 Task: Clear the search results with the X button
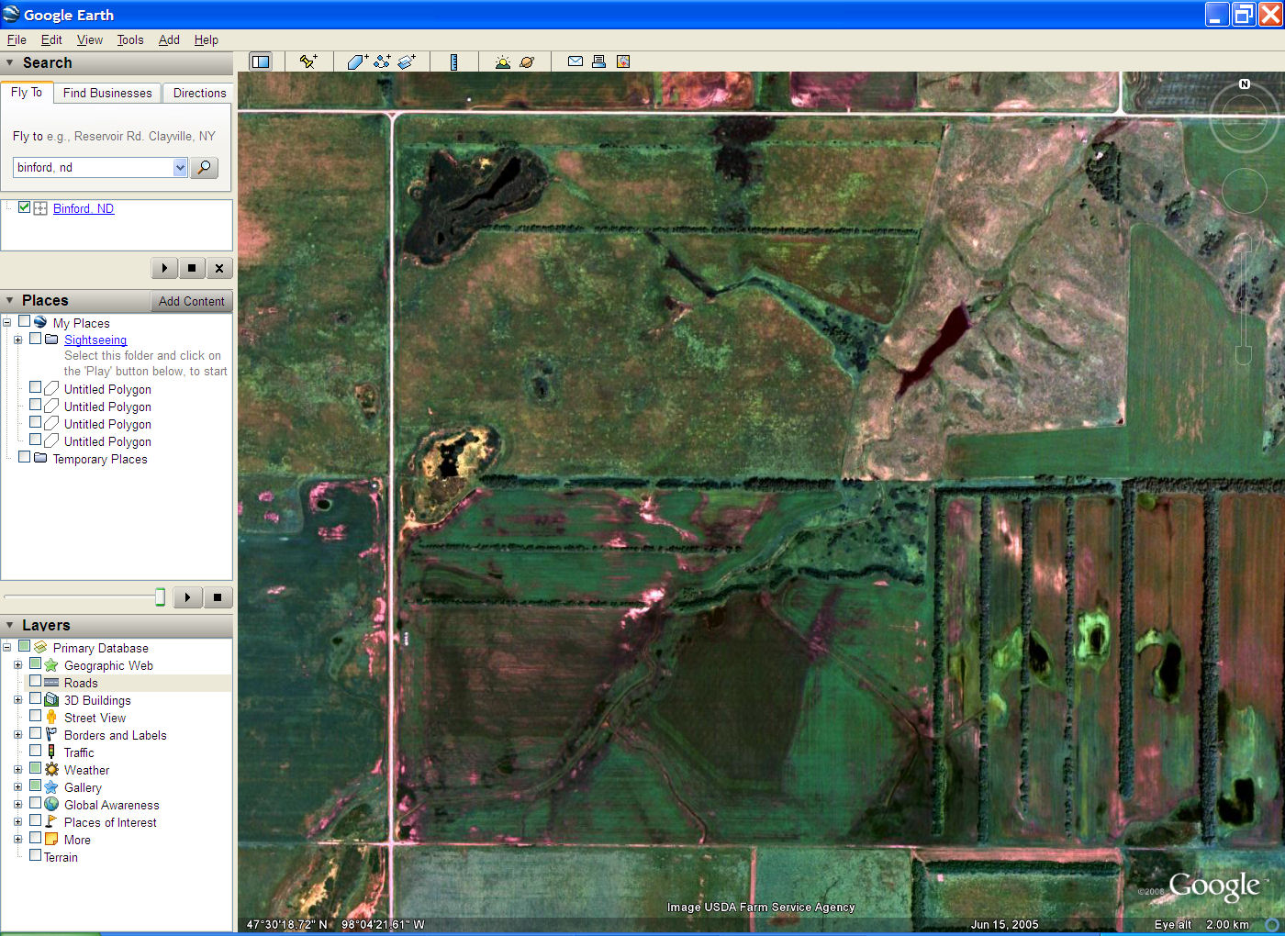pyautogui.click(x=219, y=268)
